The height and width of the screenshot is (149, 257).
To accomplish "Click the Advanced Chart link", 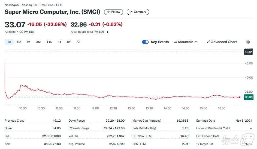I will click(224, 42).
